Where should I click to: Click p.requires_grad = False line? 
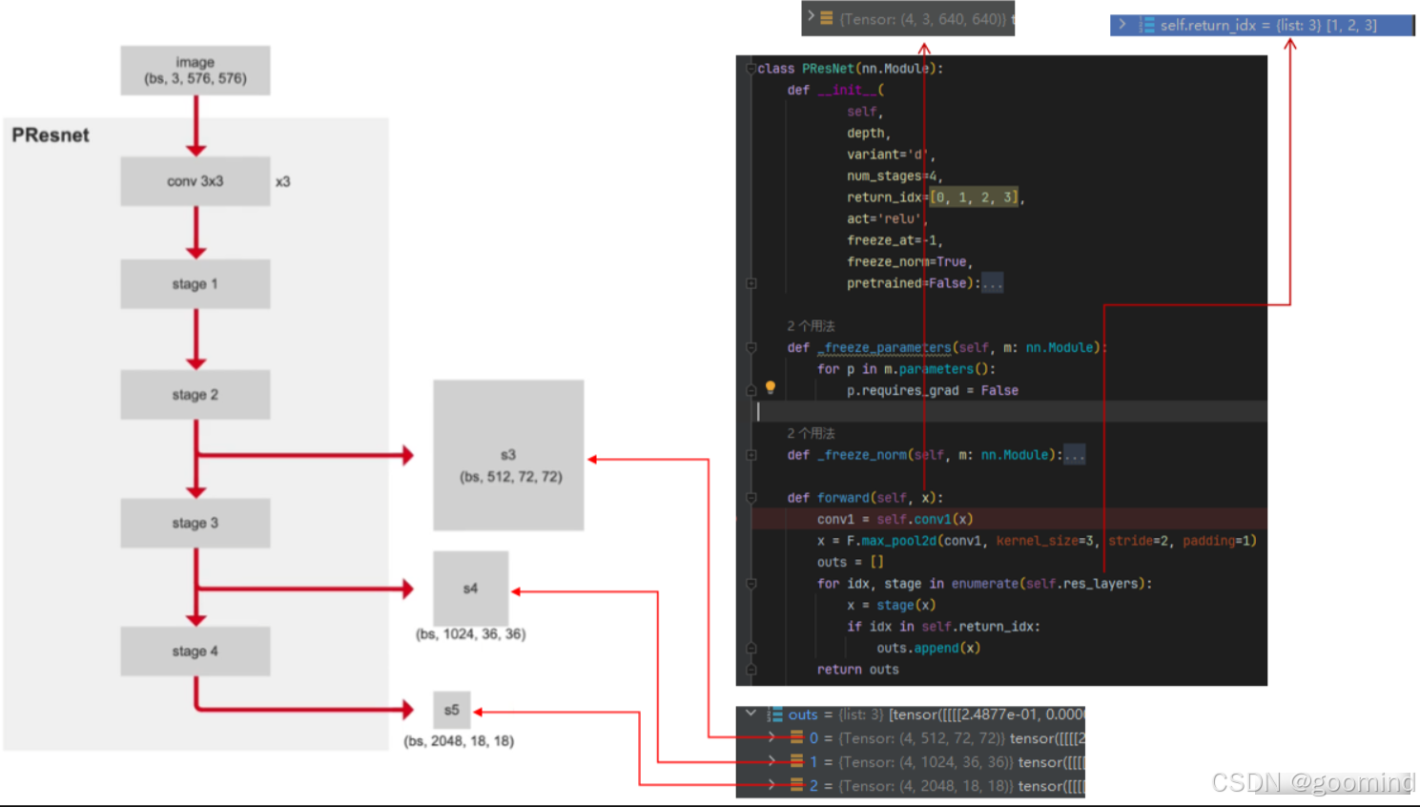(933, 390)
